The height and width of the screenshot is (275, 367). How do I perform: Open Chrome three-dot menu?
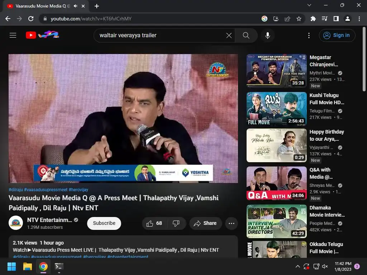point(359,19)
